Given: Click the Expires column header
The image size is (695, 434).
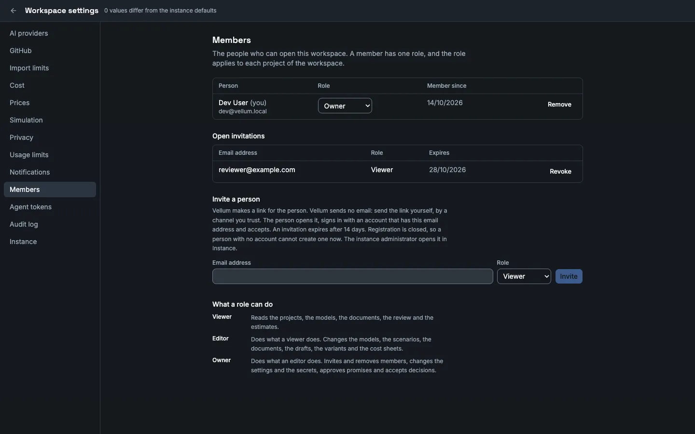Looking at the screenshot, I should [439, 153].
